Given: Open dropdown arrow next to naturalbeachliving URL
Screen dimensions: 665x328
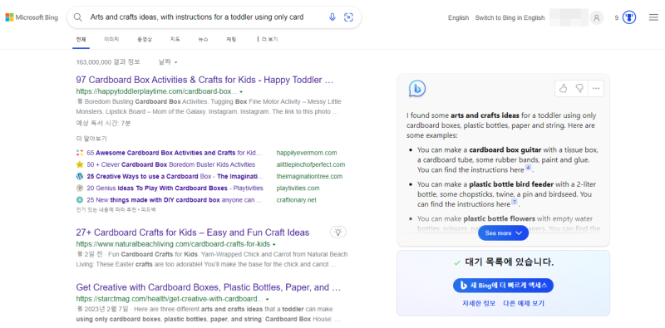Looking at the screenshot, I should [274, 244].
